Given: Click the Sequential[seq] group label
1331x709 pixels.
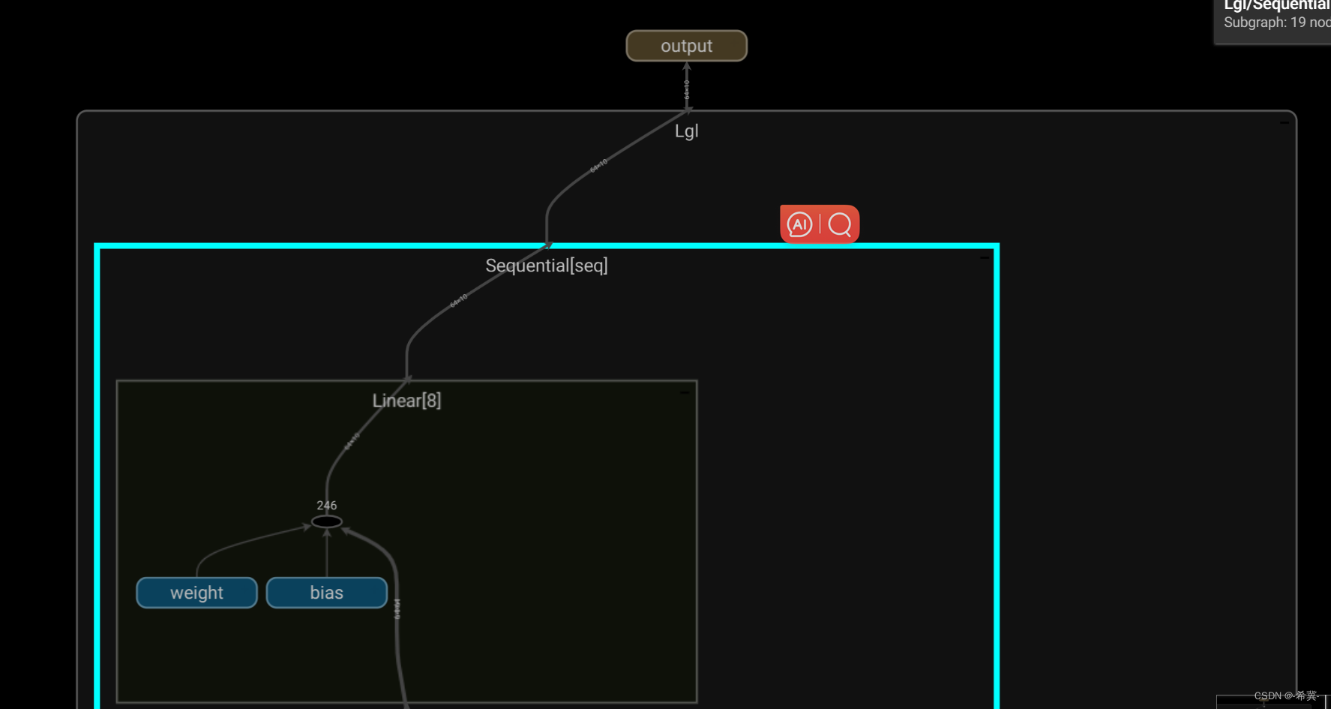Looking at the screenshot, I should (547, 266).
